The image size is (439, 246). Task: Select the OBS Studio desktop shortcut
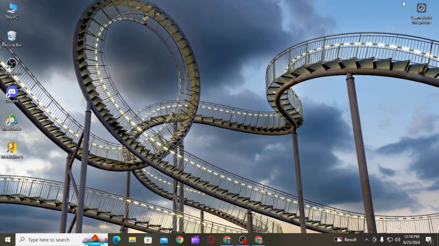(x=12, y=67)
